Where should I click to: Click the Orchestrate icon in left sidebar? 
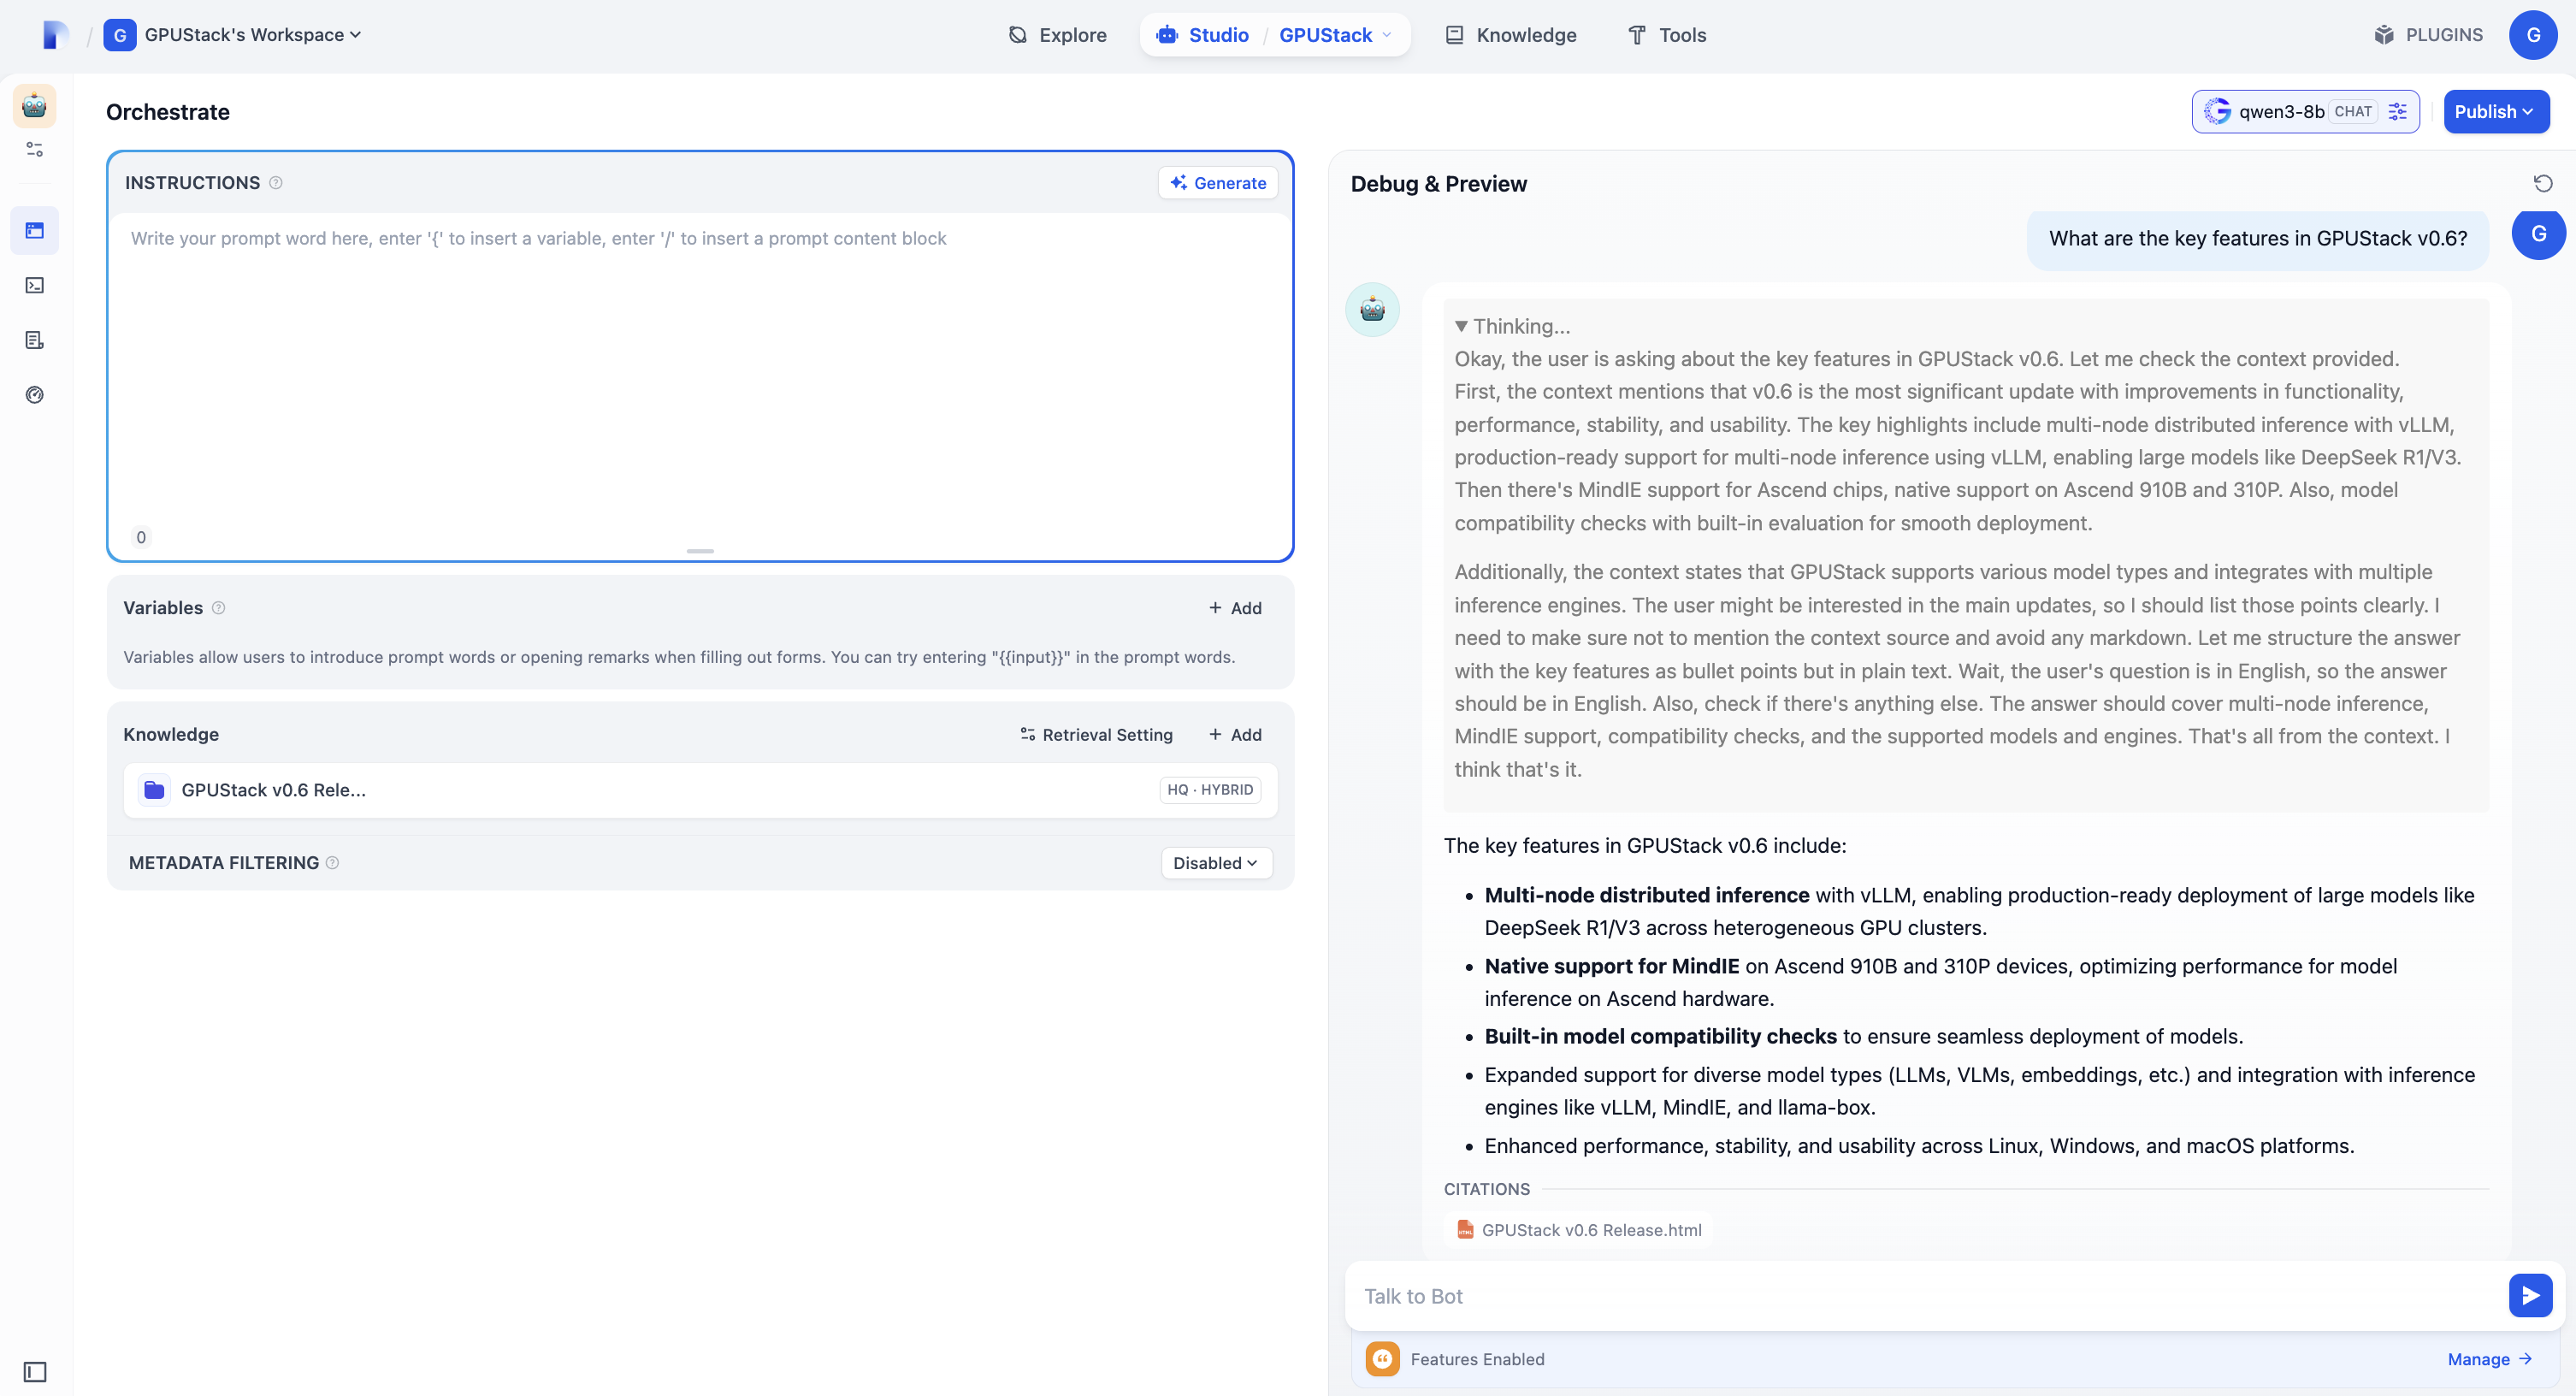pyautogui.click(x=35, y=231)
